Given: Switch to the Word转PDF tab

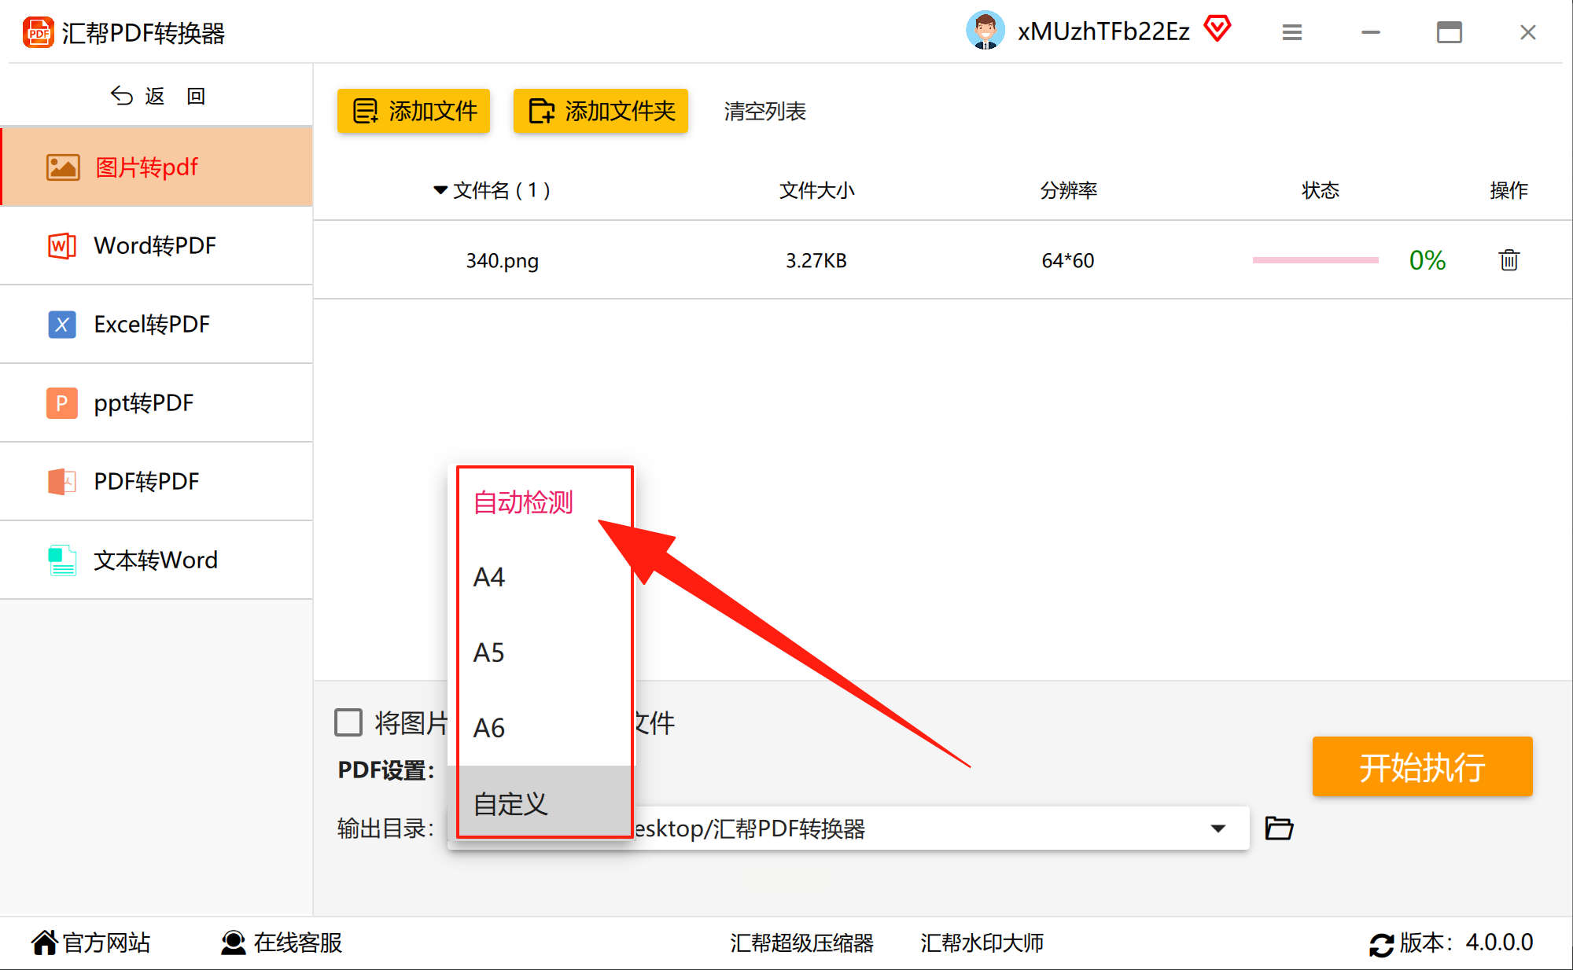Looking at the screenshot, I should 156,246.
